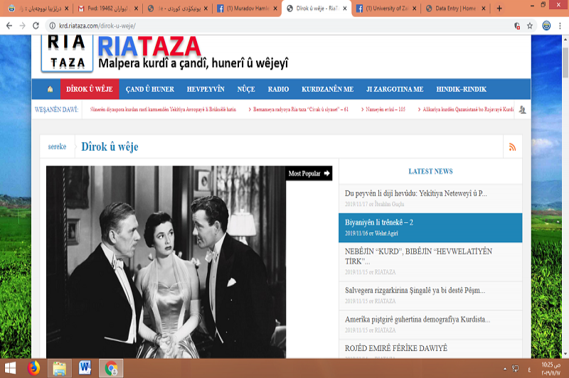The width and height of the screenshot is (569, 378).
Task: Click the user icon beside news ticker
Action: (523, 109)
